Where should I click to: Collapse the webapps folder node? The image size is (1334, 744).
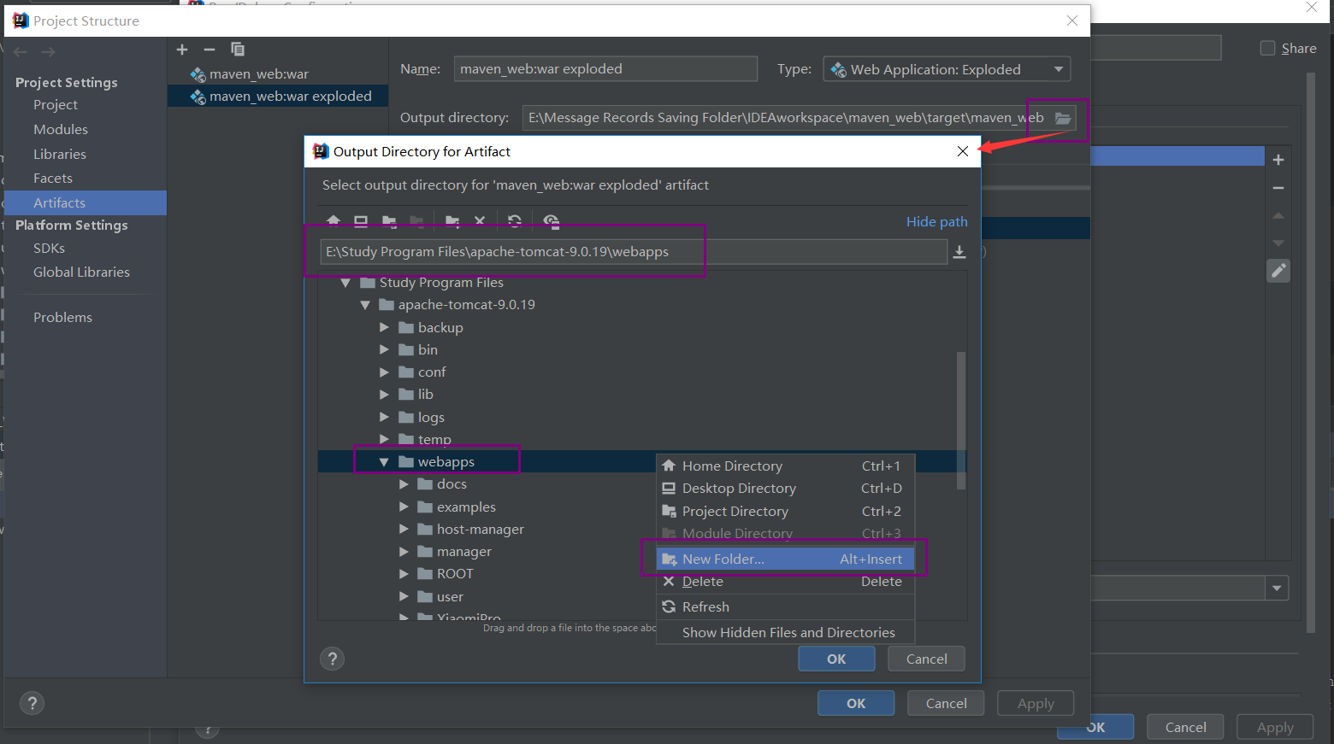click(x=384, y=460)
